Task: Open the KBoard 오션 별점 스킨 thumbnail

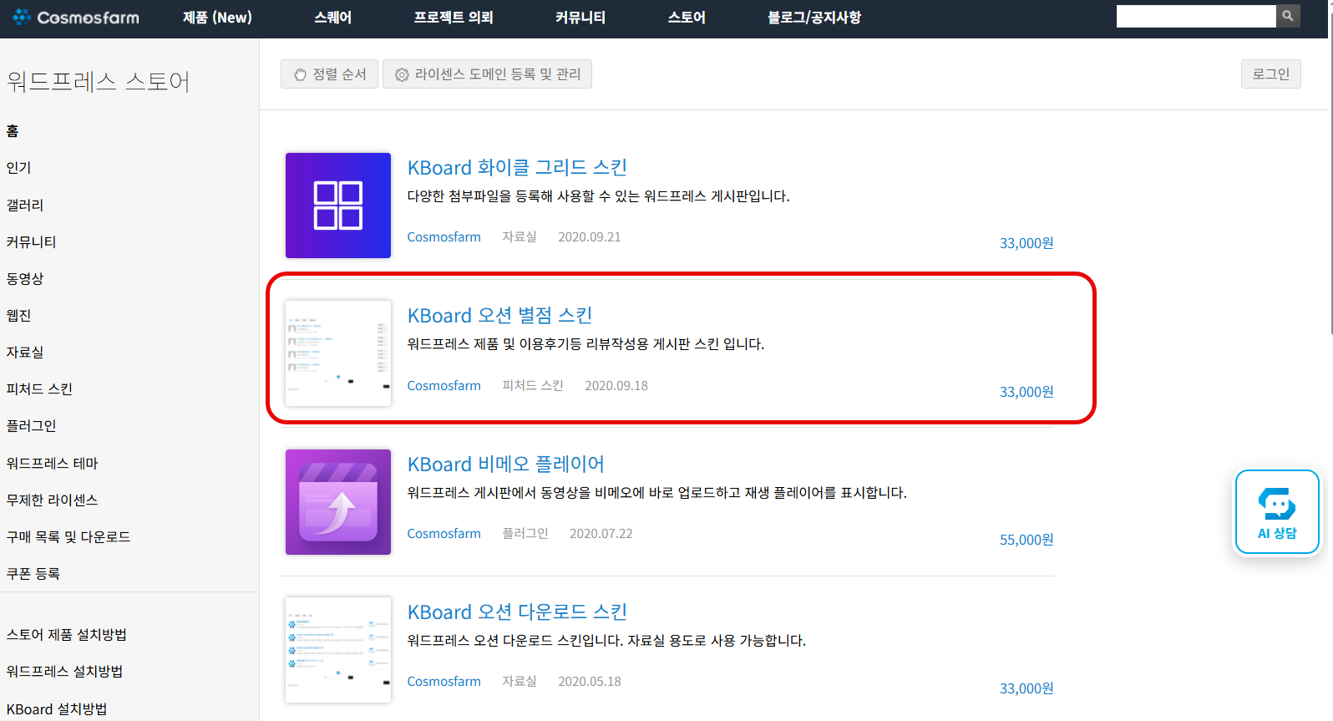Action: [338, 353]
